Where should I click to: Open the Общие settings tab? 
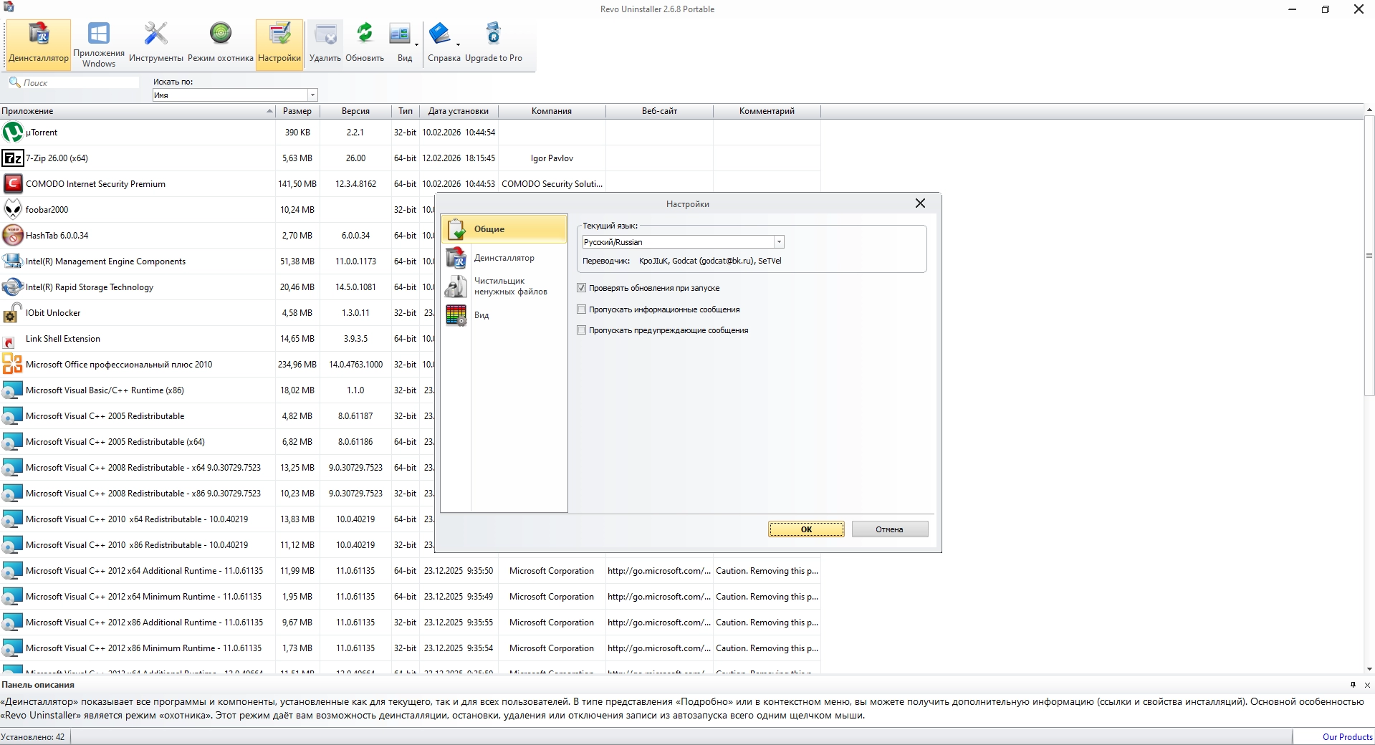click(x=504, y=229)
